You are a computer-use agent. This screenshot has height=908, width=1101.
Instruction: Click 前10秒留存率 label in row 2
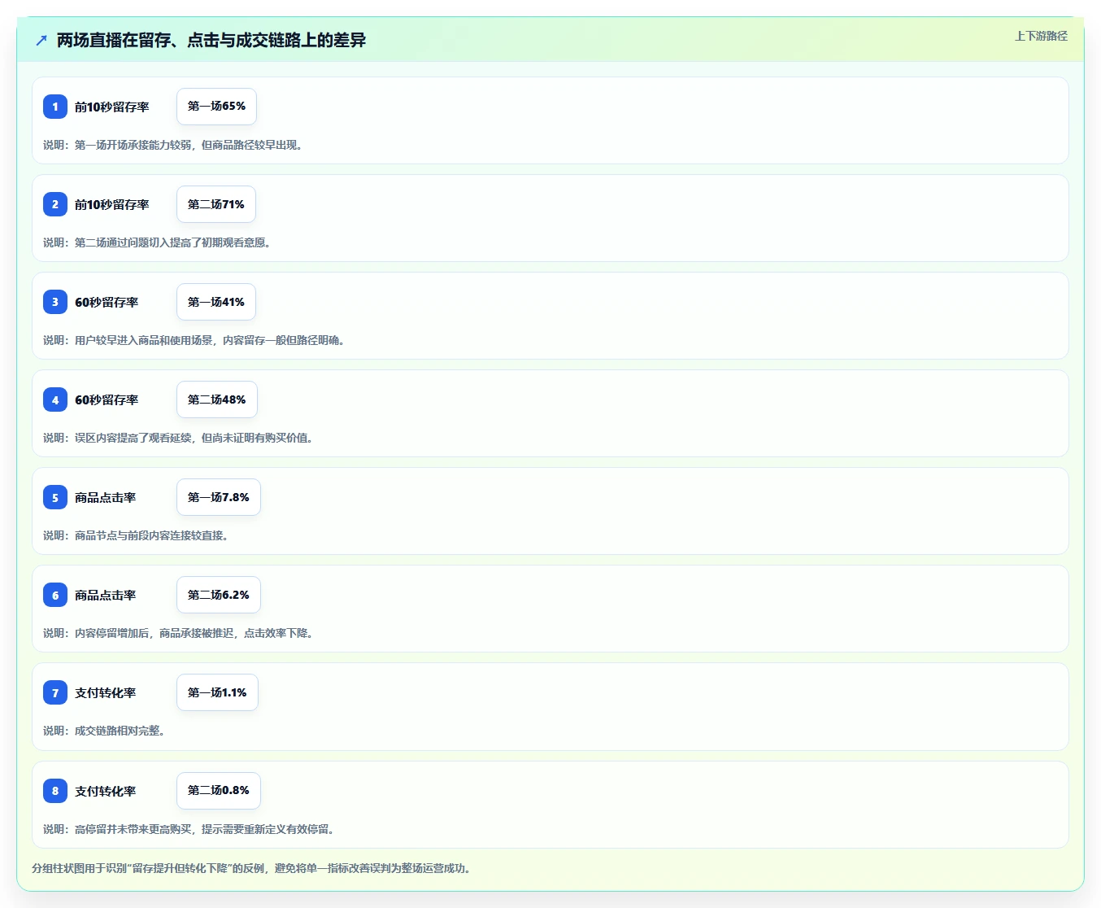[112, 204]
